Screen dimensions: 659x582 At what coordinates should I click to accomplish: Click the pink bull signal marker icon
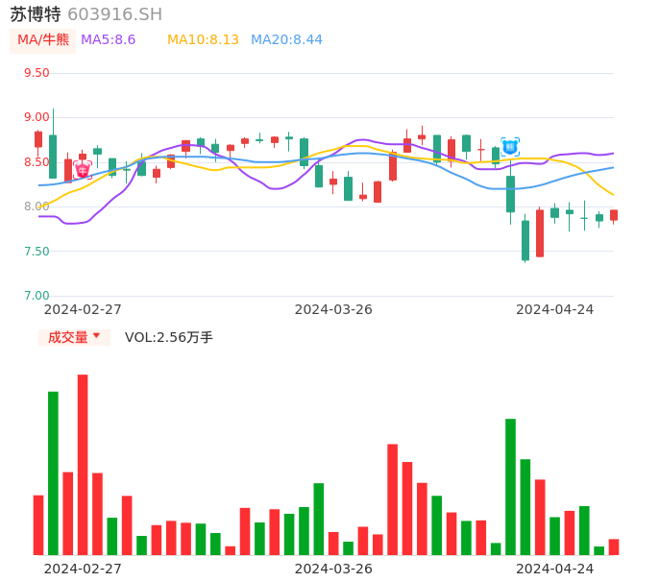coord(83,170)
